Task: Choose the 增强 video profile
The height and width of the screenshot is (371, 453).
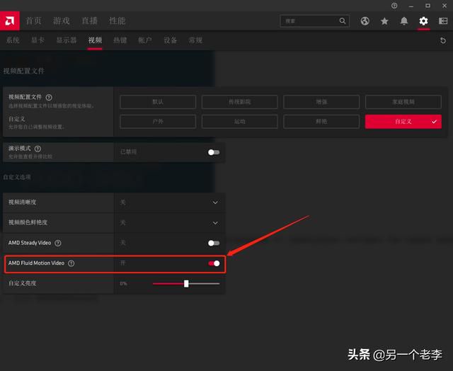Action: click(x=321, y=102)
